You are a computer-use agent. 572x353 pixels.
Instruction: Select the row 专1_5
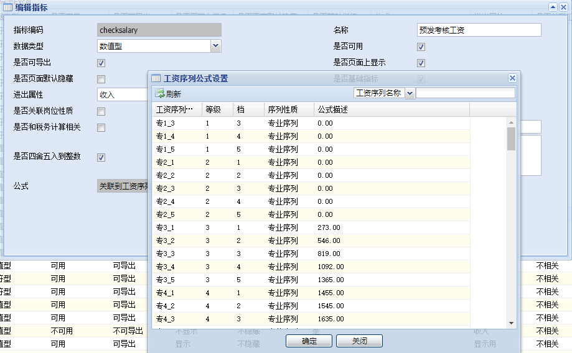311,149
